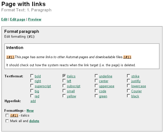Tick the strike checkbox
This screenshot has height=134, width=164.
(129, 76)
